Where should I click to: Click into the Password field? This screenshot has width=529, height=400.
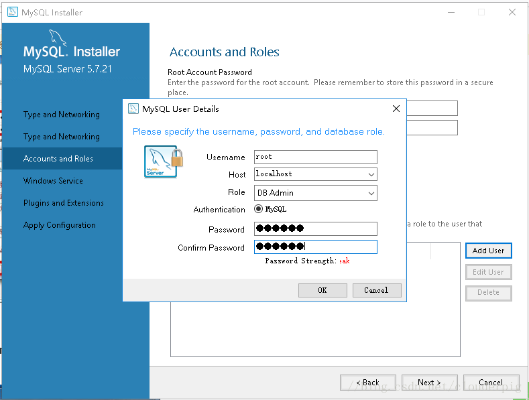pos(315,228)
